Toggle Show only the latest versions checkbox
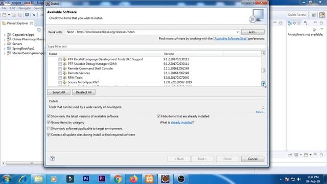Image resolution: width=327 pixels, height=184 pixels. point(49,116)
